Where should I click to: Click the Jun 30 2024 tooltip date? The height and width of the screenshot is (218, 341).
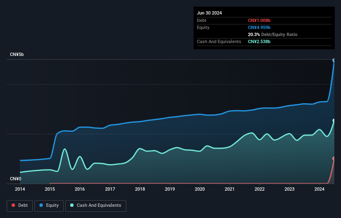209,13
